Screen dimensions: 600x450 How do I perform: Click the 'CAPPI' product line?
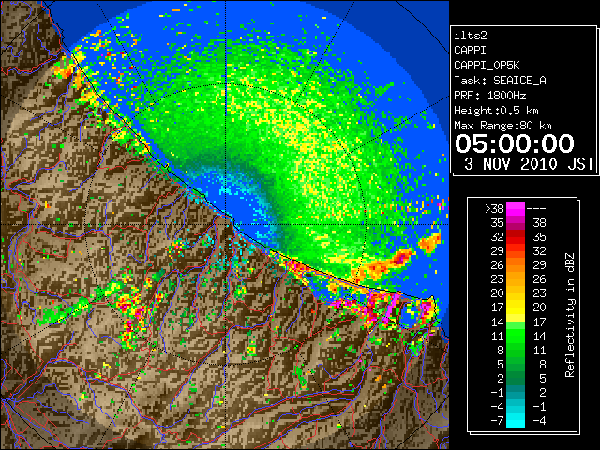(x=471, y=51)
